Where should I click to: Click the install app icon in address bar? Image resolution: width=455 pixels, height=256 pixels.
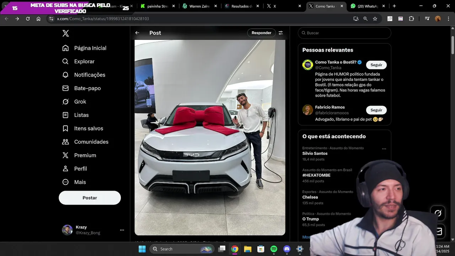coord(356,18)
